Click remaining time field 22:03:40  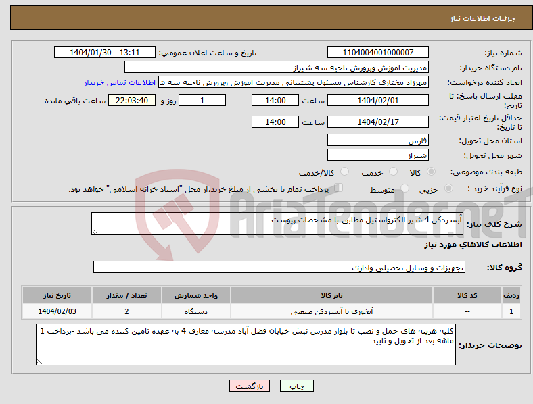tap(132, 100)
